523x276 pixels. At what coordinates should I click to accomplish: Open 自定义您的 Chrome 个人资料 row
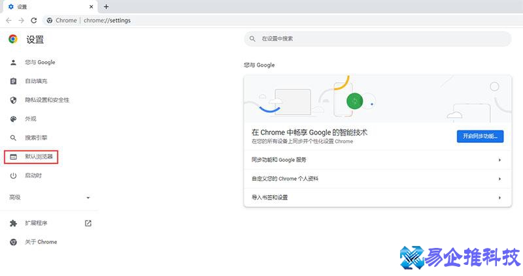click(378, 179)
